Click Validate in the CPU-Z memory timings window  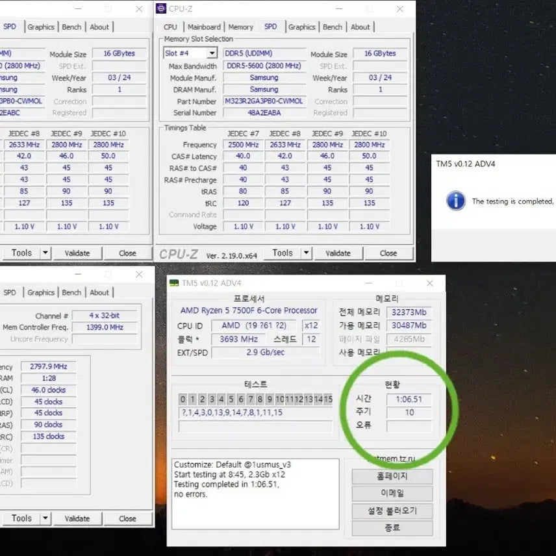[77, 518]
